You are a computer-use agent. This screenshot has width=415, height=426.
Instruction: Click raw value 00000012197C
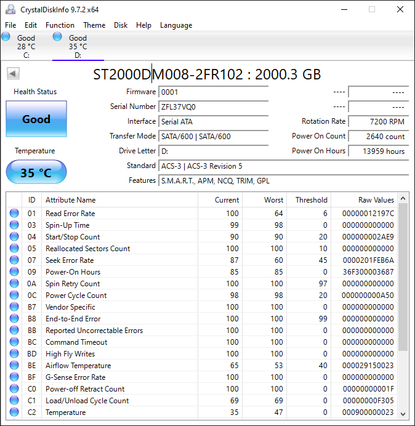click(368, 214)
